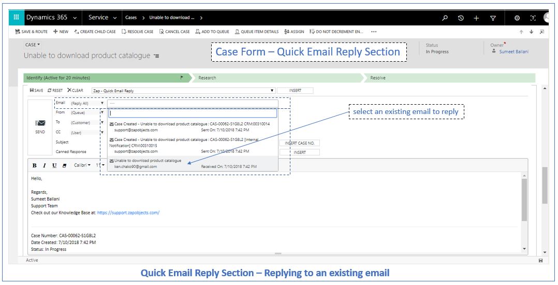Click Cancel Case command
Screen dimensions: 558x285
174,32
